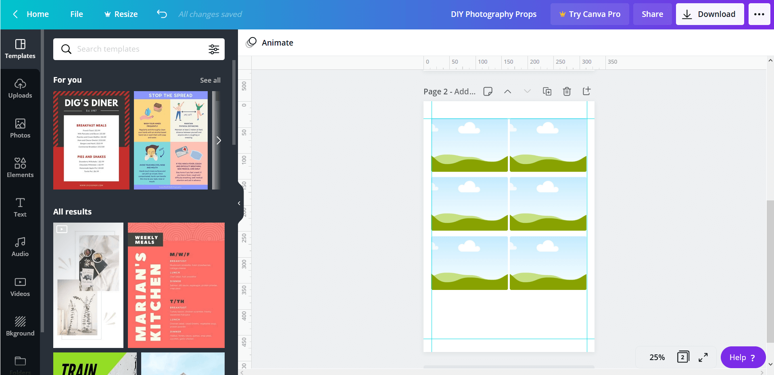Open the Audio panel

point(20,247)
